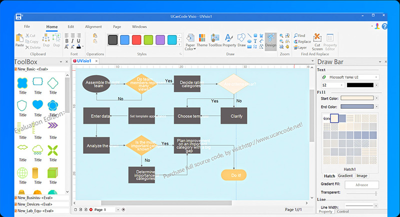
Task: Switch to the Alignment ribbon tab
Action: pyautogui.click(x=93, y=27)
